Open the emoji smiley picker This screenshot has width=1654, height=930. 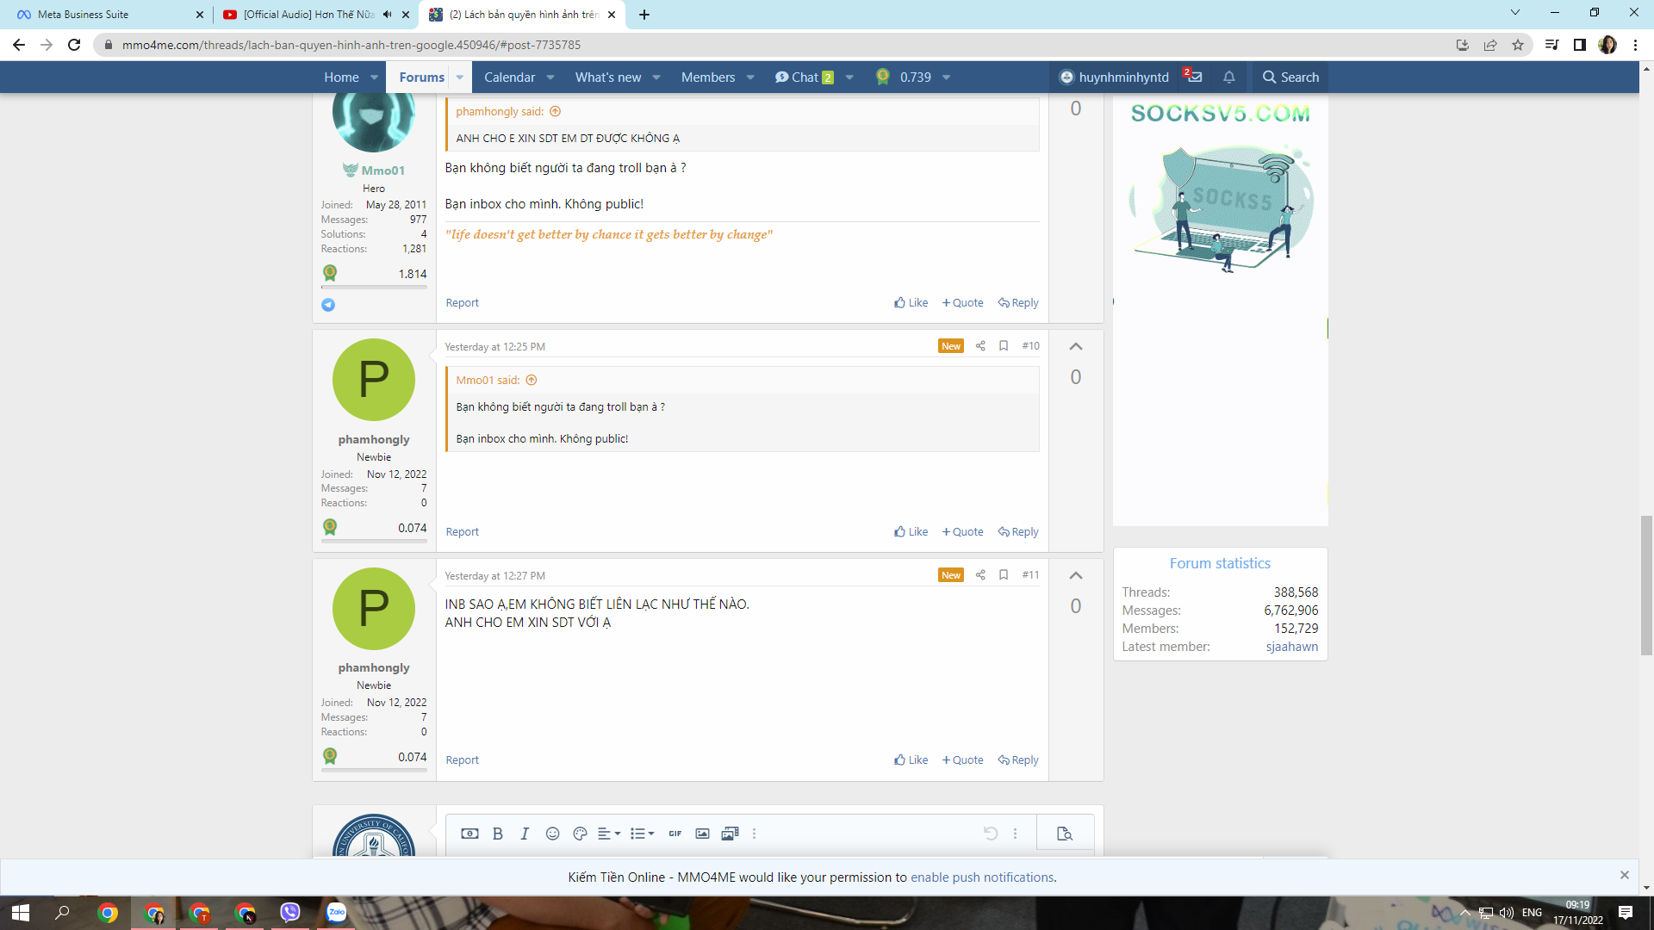click(552, 834)
